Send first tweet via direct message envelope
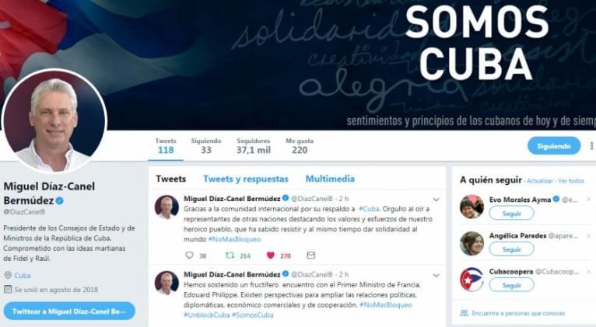 [x=311, y=256]
